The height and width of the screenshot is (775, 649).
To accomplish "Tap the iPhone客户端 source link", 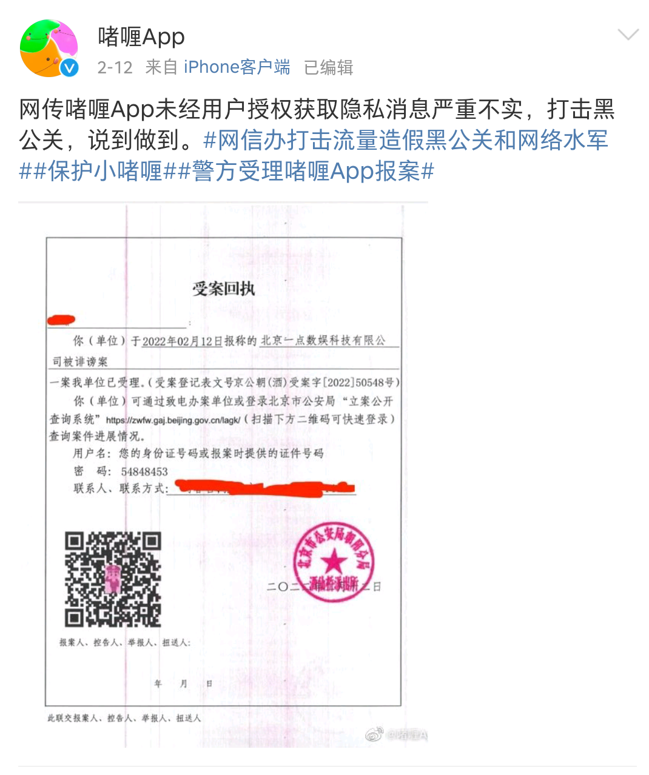I will point(237,67).
